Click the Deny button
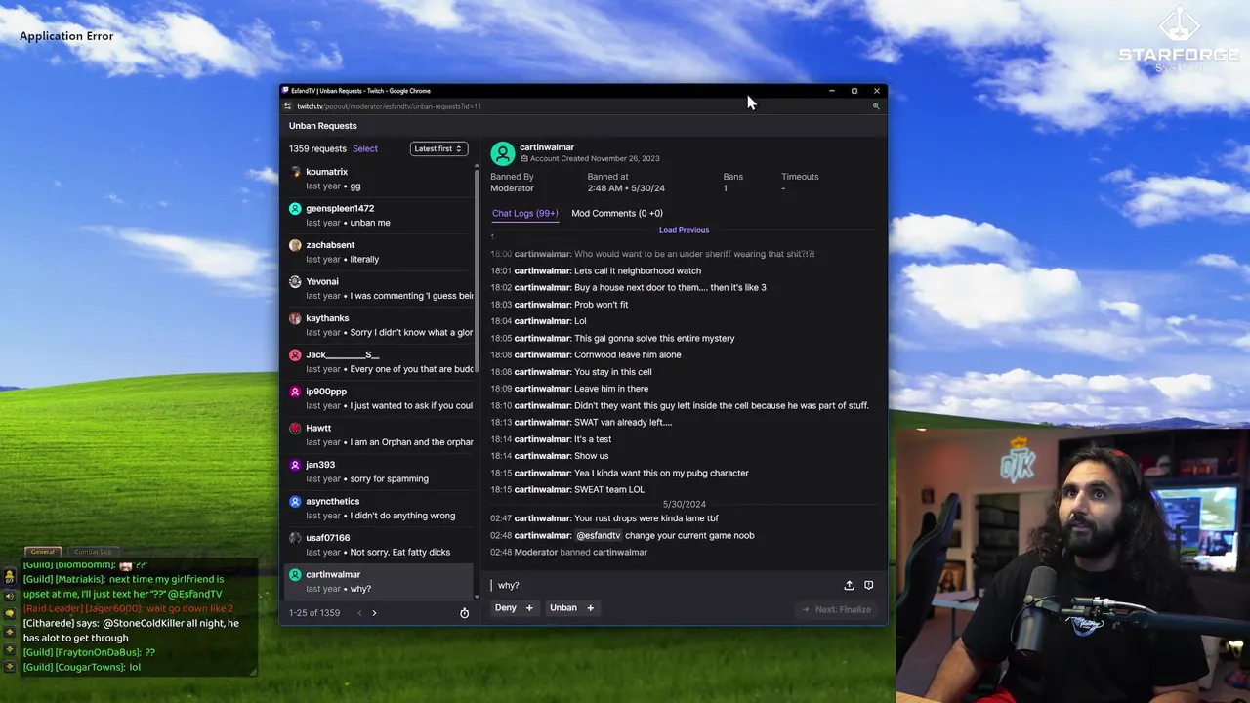The width and height of the screenshot is (1250, 703). 514,607
